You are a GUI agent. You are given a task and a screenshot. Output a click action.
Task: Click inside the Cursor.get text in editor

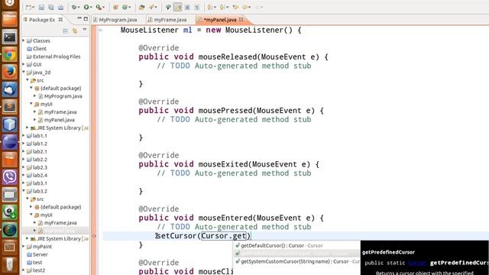[x=224, y=236]
